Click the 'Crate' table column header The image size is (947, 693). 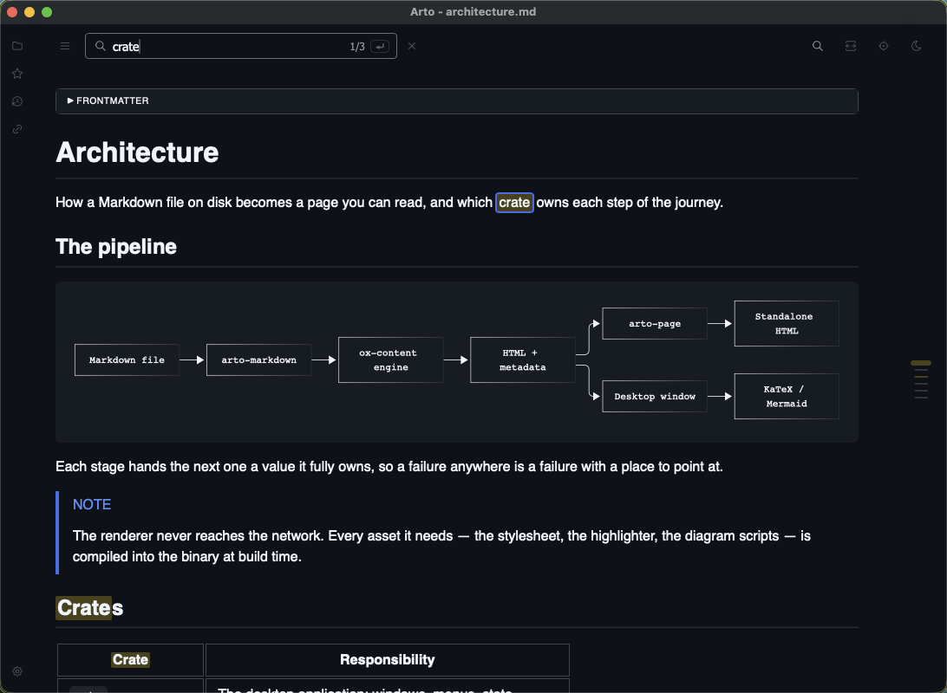130,660
